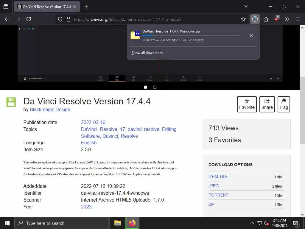Click the Addeddate value 2022-07-16 10:39:22

coord(103,186)
